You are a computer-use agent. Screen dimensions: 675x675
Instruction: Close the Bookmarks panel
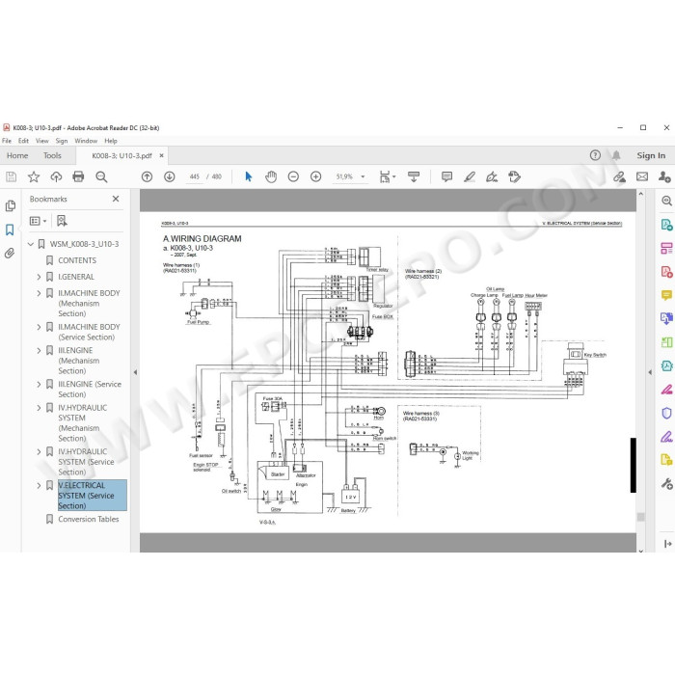point(116,199)
